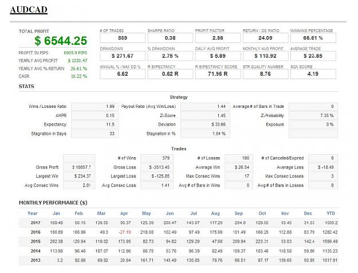
Task: Click the Max Consec Wins value 17
Action: click(x=239, y=176)
